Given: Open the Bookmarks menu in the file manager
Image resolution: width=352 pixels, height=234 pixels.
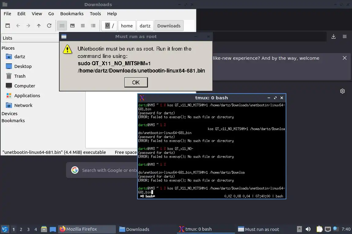Looking at the screenshot, I should [72, 14].
